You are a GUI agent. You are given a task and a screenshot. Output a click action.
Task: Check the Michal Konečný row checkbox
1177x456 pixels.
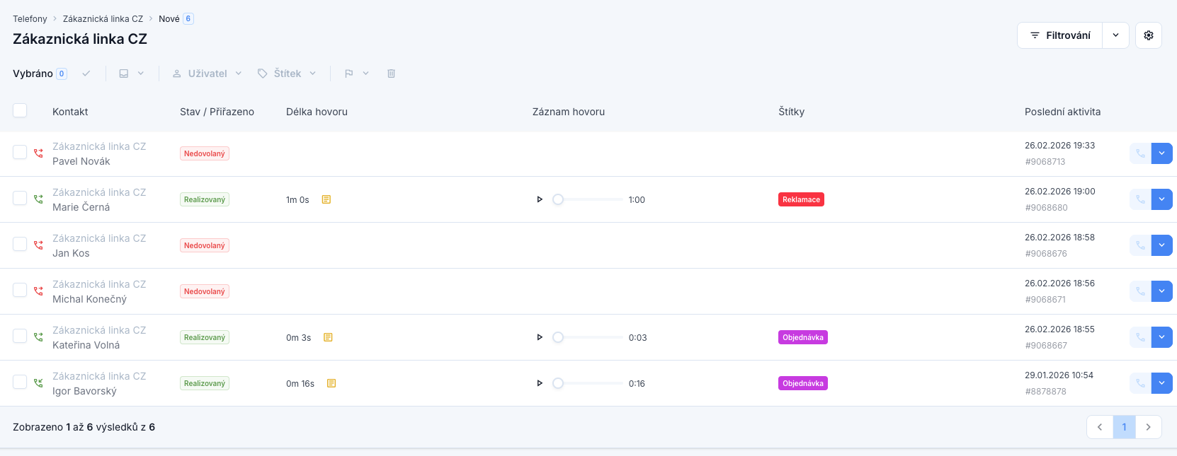(20, 290)
